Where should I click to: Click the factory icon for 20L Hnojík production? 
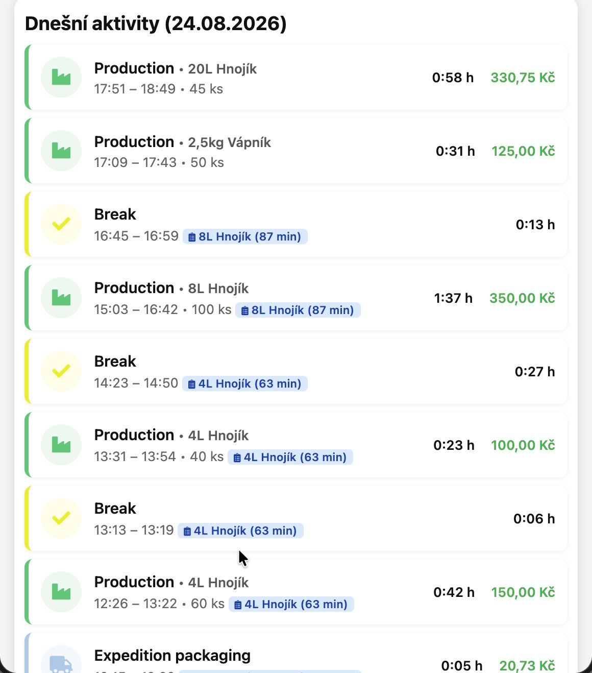[x=61, y=77]
